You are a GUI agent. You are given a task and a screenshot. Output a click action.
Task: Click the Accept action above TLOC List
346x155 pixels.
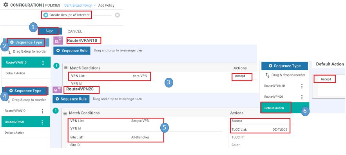(x=237, y=121)
